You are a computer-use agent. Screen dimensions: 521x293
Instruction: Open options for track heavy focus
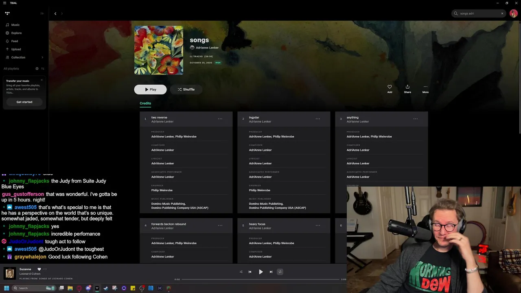tap(318, 225)
